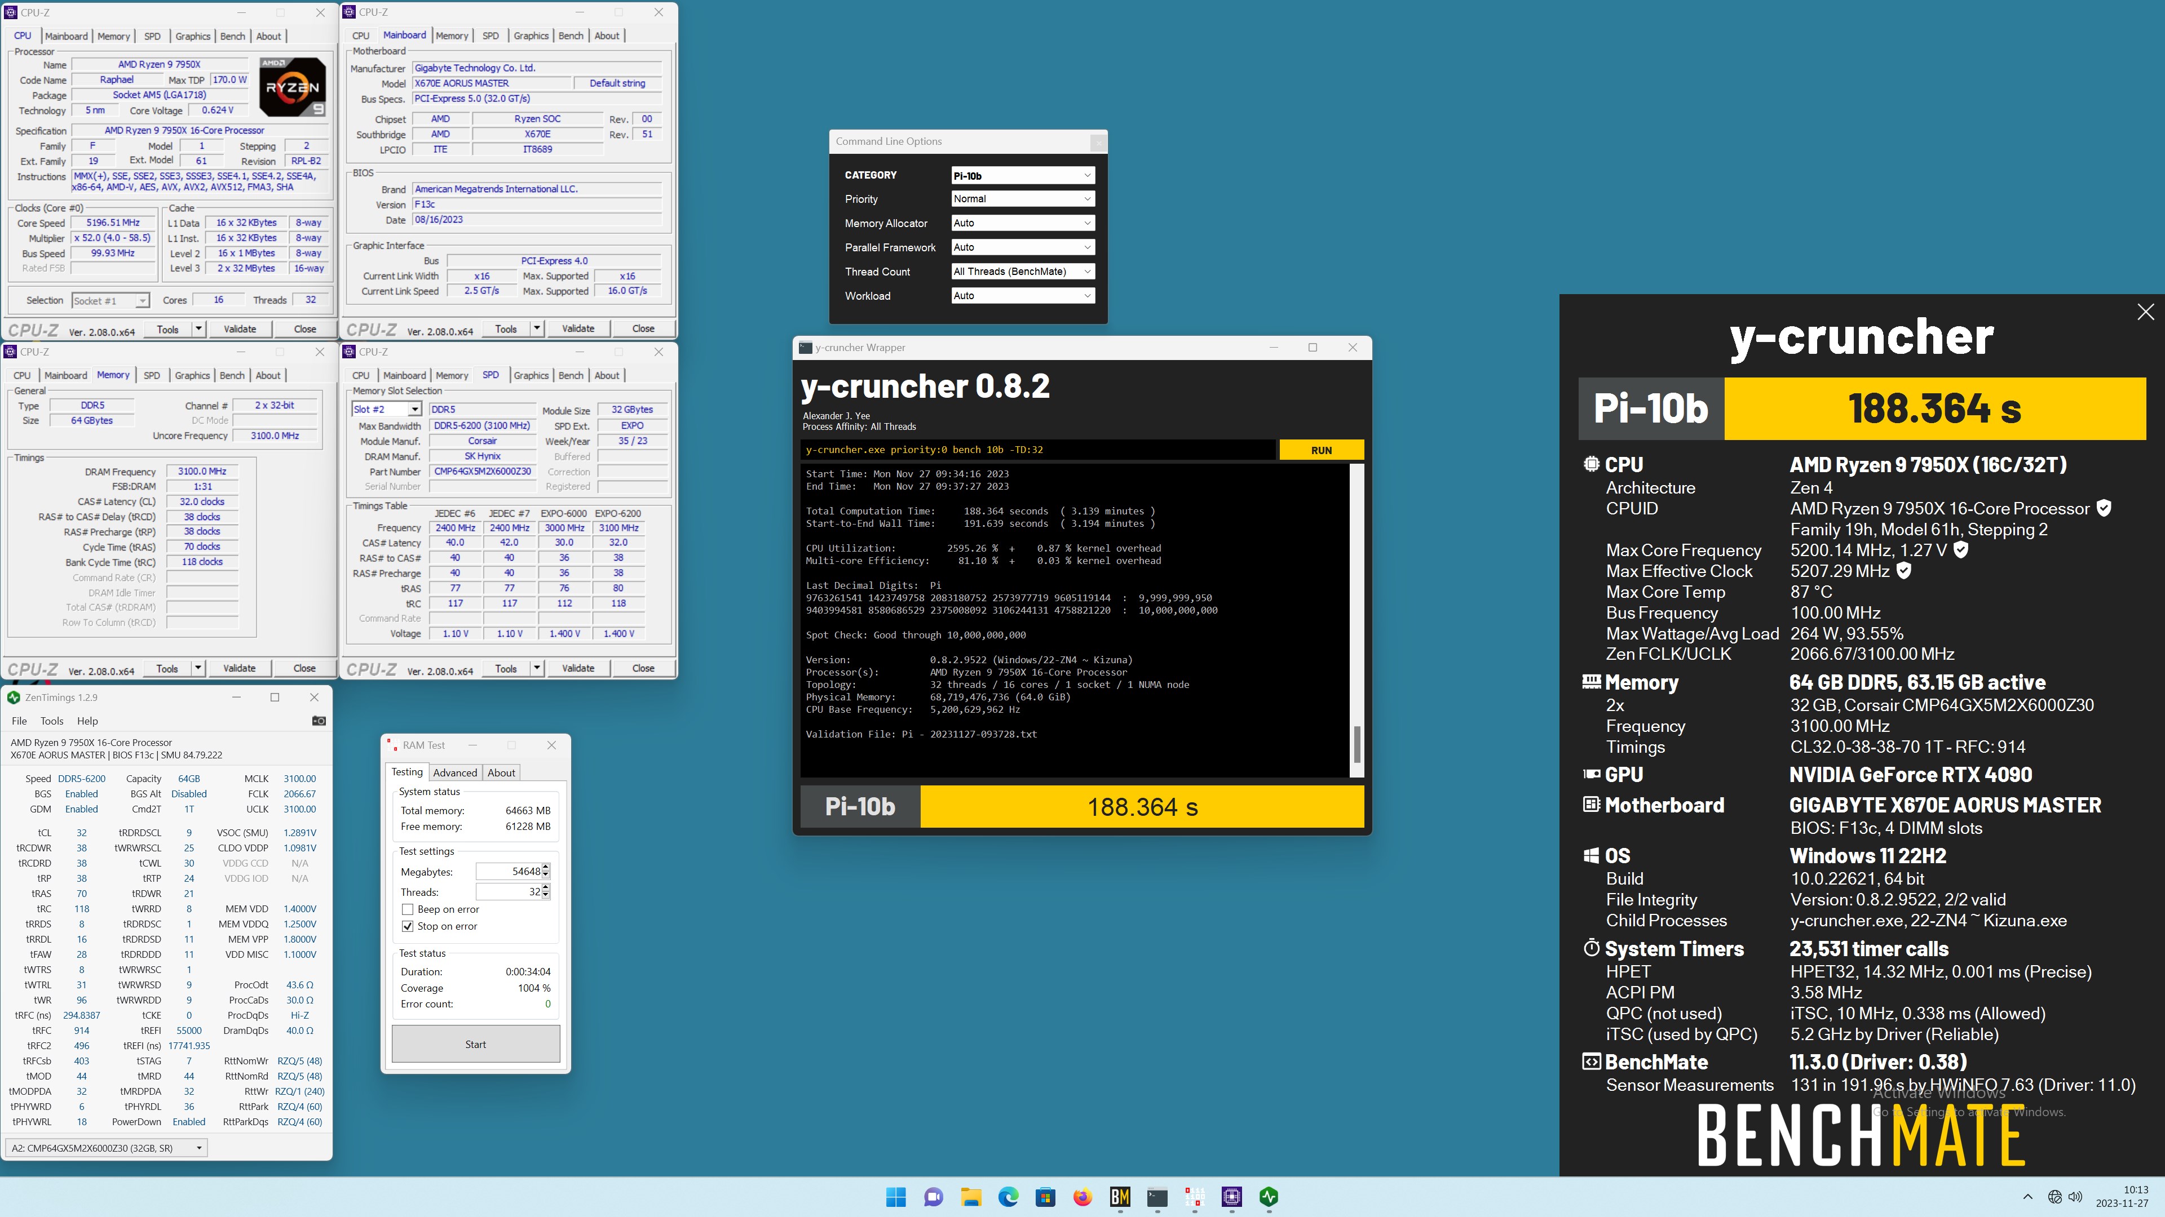Toggle Beep on error checkbox
The image size is (2165, 1217).
click(408, 909)
